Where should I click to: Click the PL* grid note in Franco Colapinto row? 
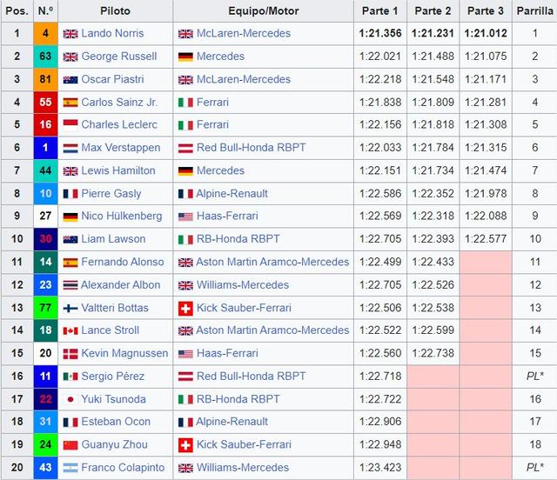click(535, 468)
